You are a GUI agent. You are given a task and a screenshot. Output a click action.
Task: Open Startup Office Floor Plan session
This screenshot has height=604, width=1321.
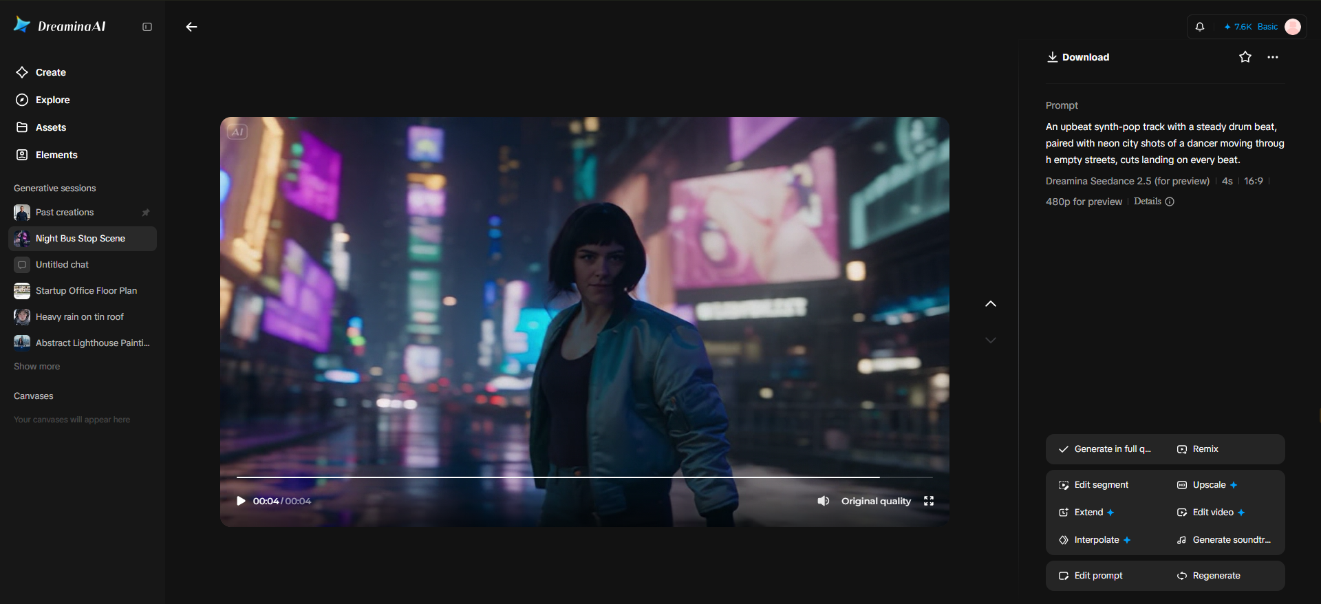pyautogui.click(x=83, y=291)
